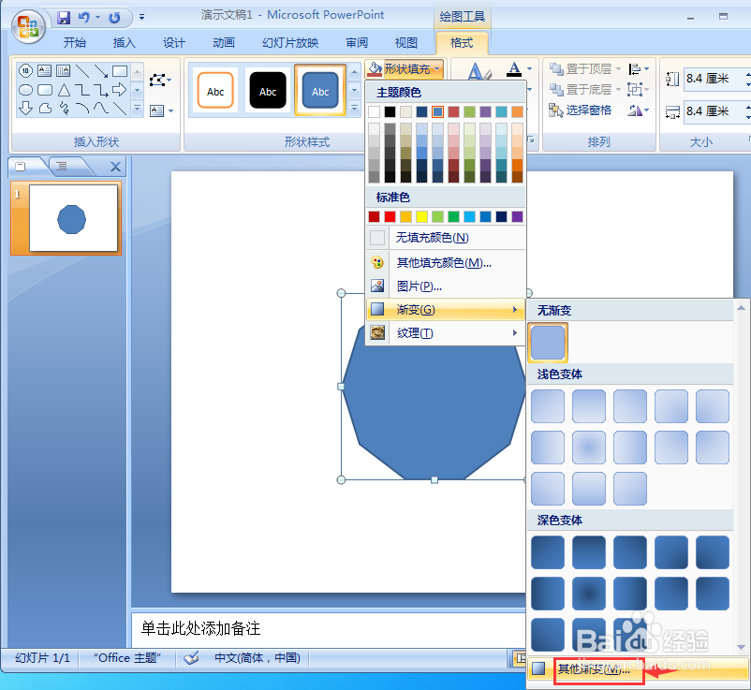Pick the bright red standard color swatch
Screen dimensions: 751x690
(390, 217)
